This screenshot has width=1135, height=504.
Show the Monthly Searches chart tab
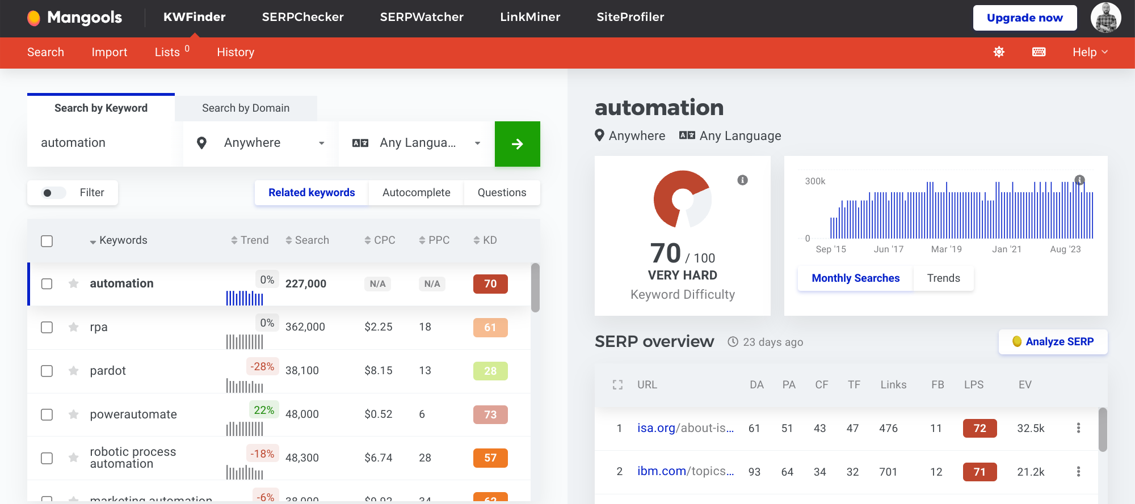(855, 278)
